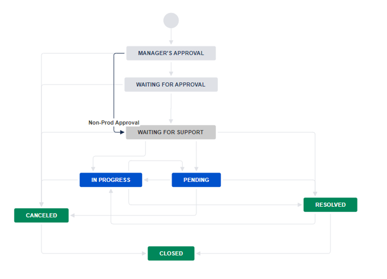Select the MANAGER'S APPROVAL status node

(171, 53)
